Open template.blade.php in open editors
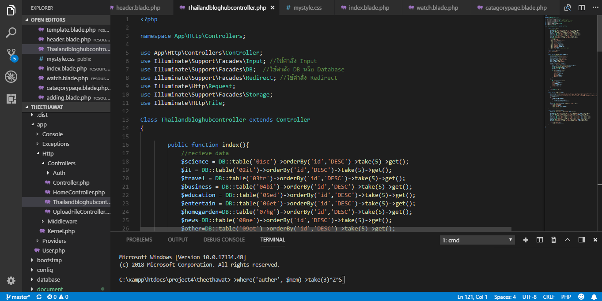602x301 pixels. 66,30
